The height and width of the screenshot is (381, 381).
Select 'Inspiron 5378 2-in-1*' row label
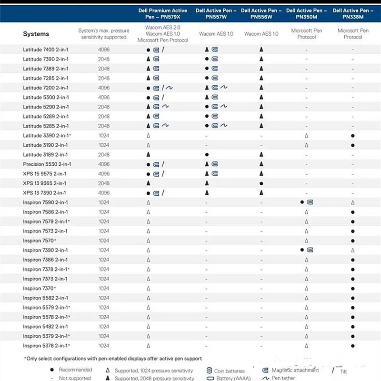46,346
